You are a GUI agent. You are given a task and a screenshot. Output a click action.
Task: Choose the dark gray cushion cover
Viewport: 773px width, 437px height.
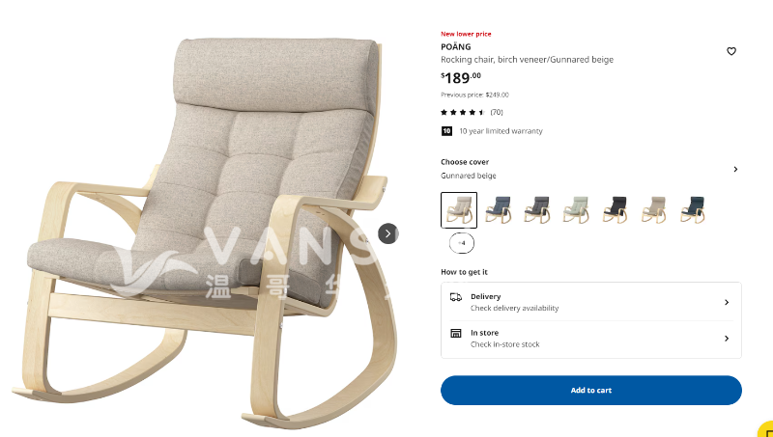(x=537, y=209)
